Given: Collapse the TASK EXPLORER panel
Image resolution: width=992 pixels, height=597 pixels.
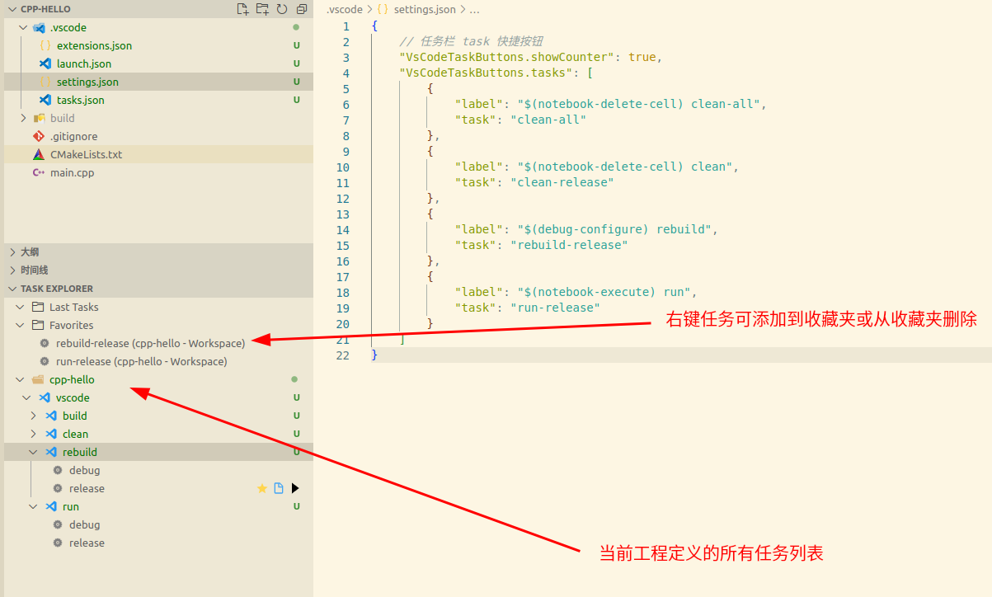Looking at the screenshot, I should coord(12,288).
